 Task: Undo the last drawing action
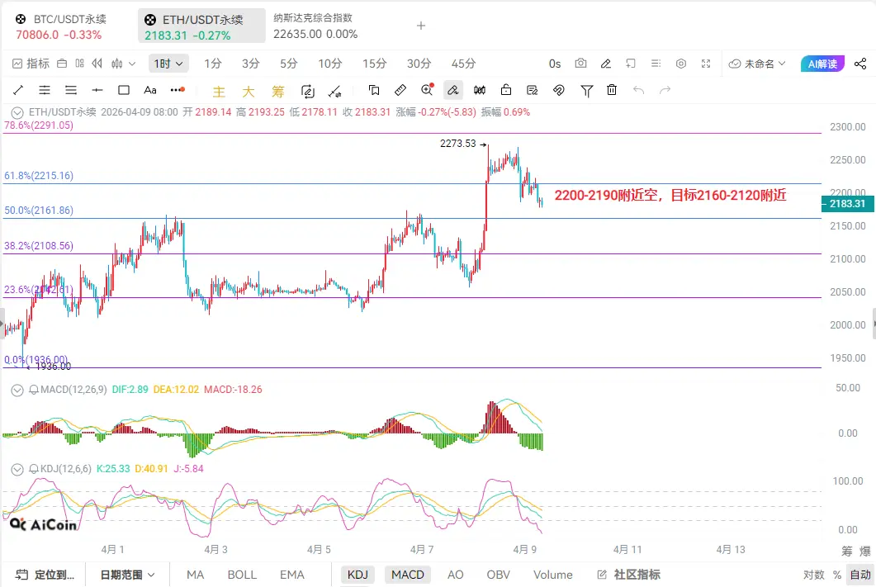(x=638, y=90)
